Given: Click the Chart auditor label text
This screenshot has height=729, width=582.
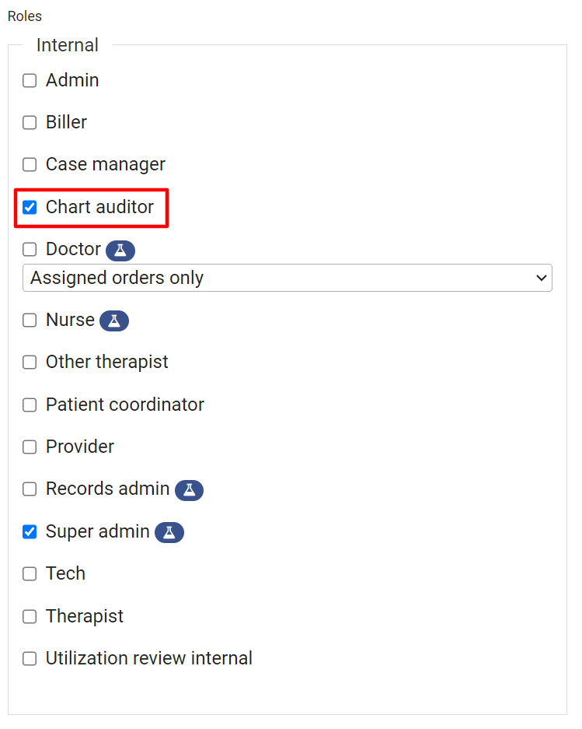Looking at the screenshot, I should pyautogui.click(x=99, y=207).
